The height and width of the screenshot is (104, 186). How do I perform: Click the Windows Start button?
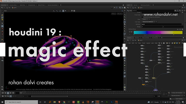2,102
